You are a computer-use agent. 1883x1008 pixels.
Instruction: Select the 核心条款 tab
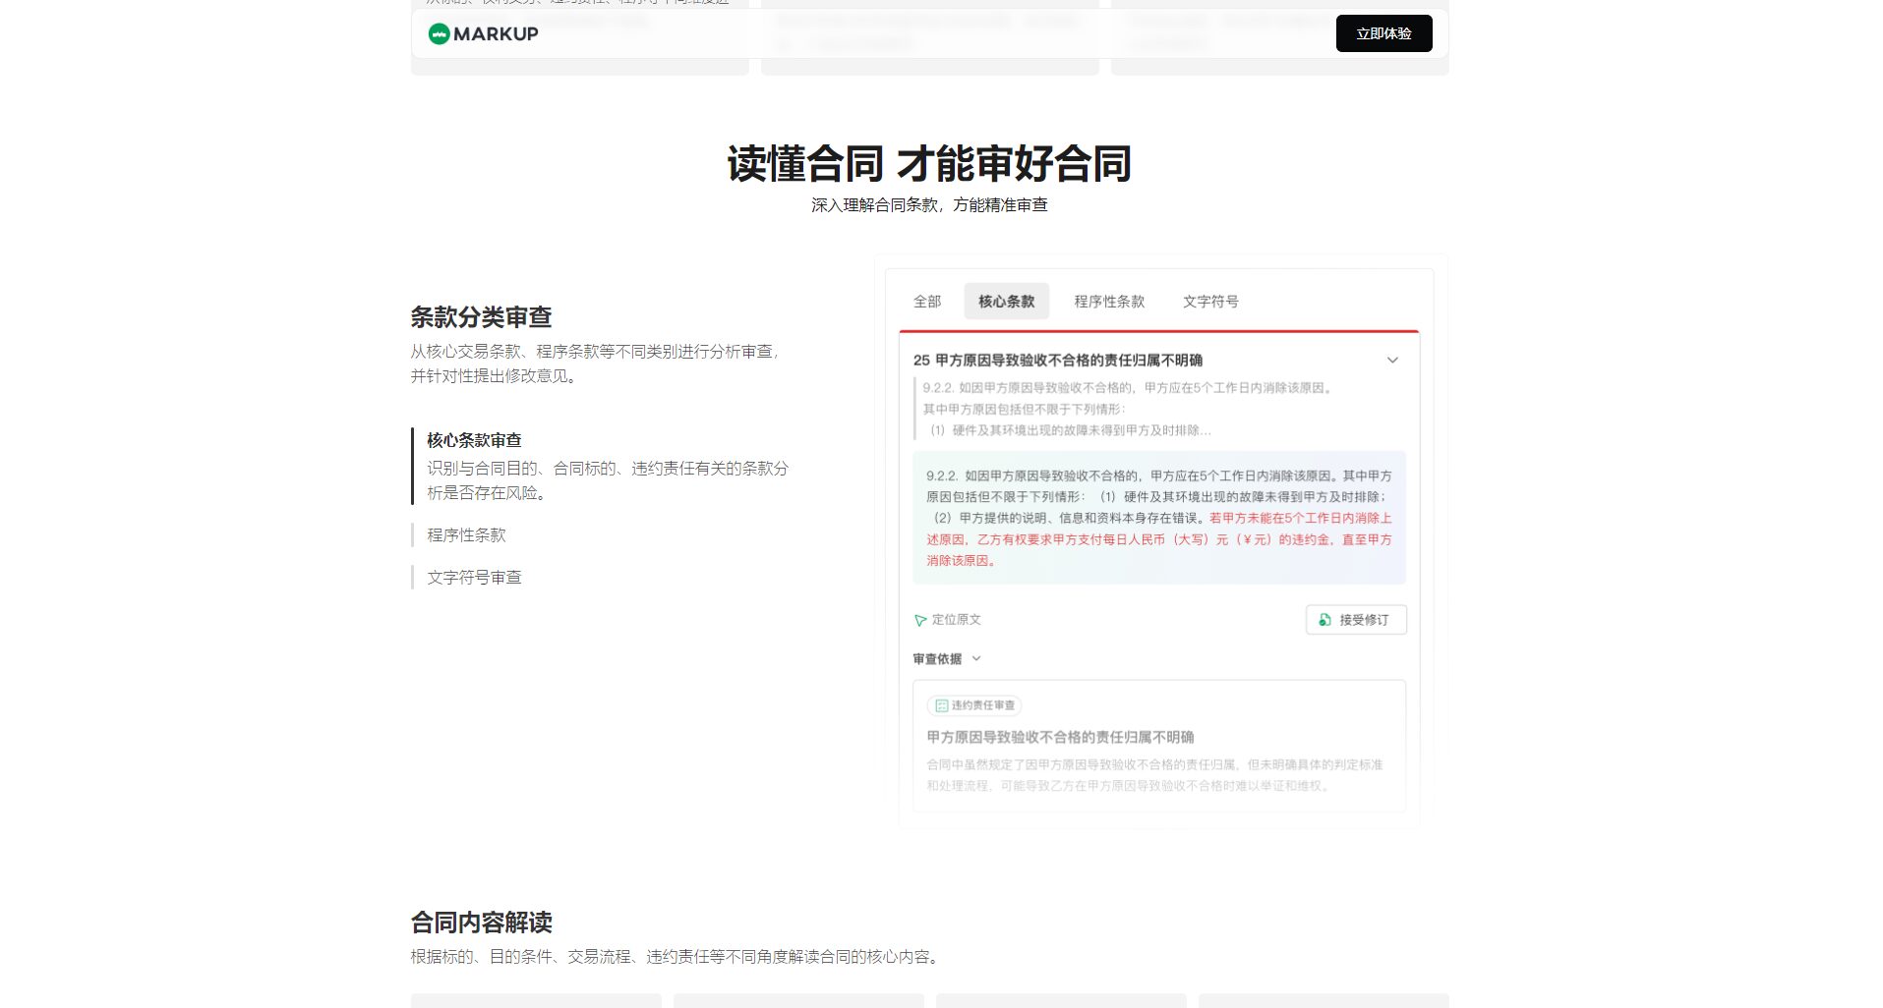[x=1006, y=302]
